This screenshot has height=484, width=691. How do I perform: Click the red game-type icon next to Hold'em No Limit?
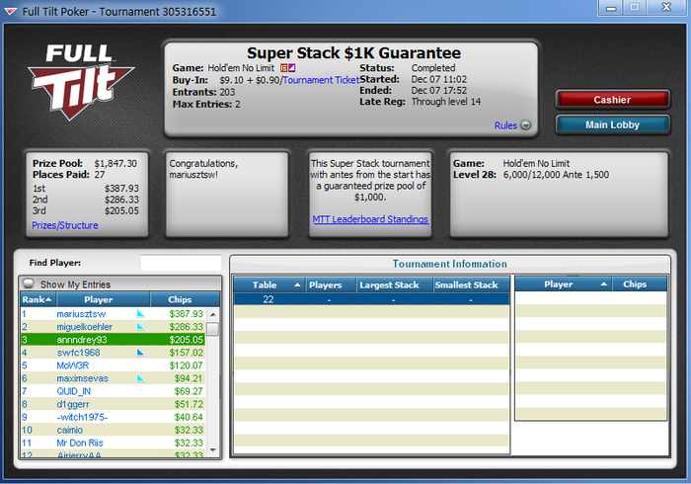(x=284, y=68)
